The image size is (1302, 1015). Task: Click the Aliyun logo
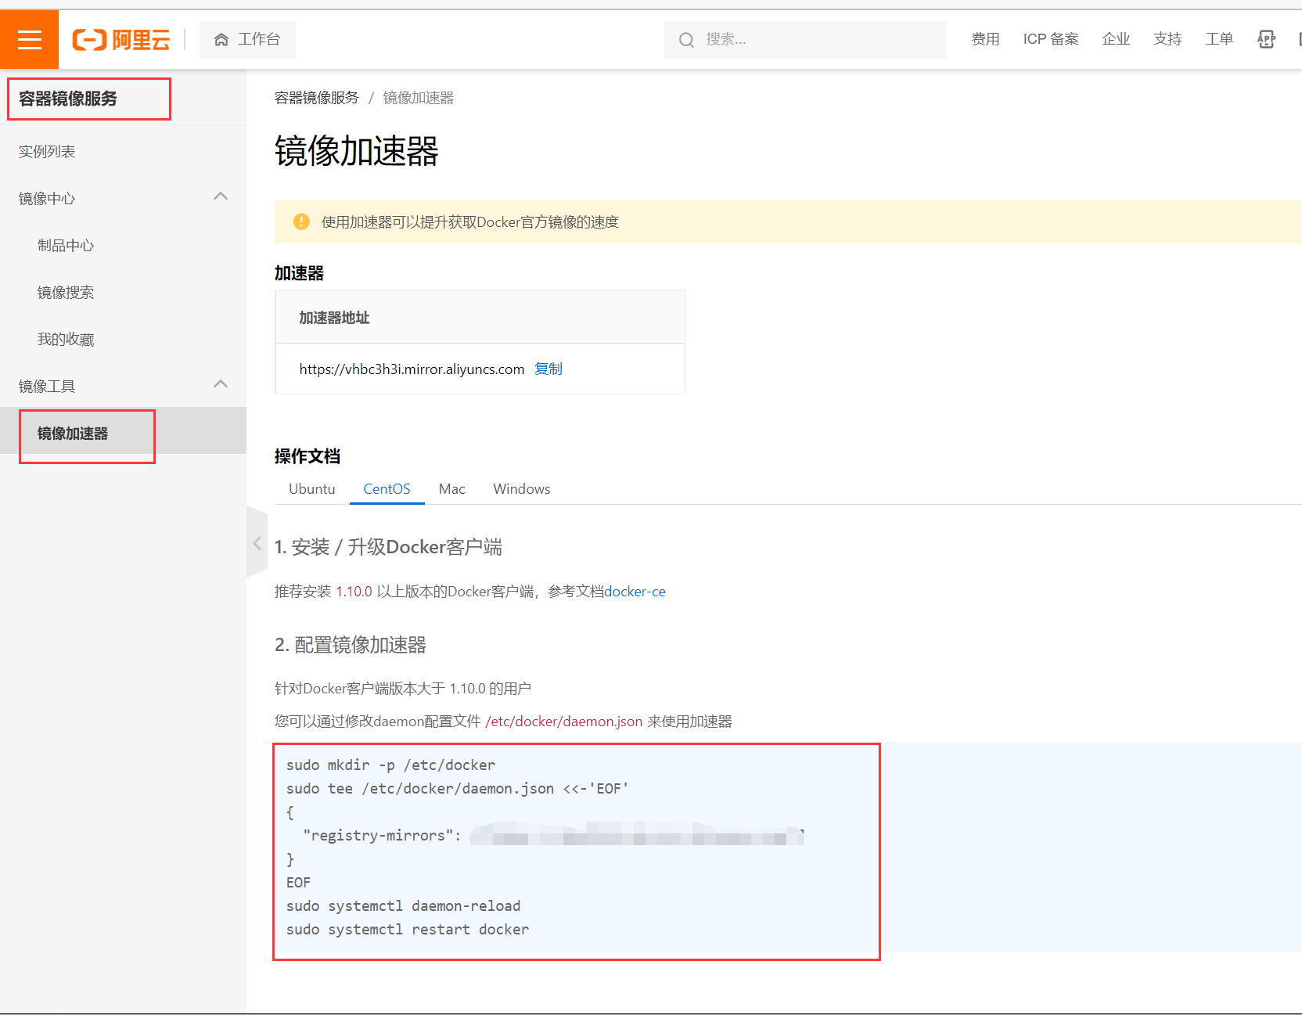[121, 39]
